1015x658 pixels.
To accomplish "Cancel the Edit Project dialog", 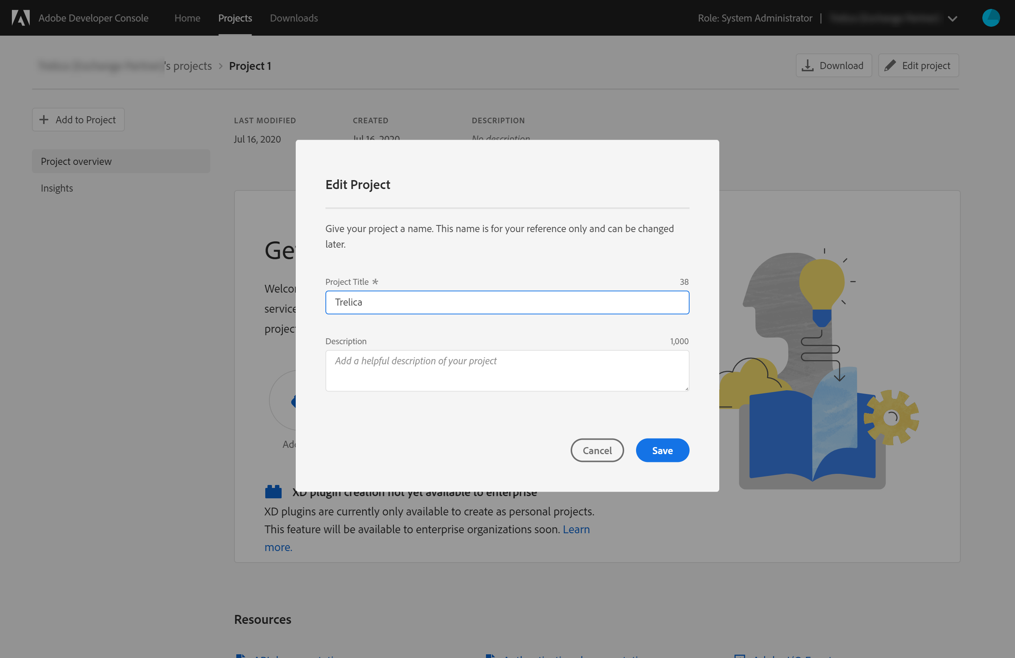I will coord(597,450).
